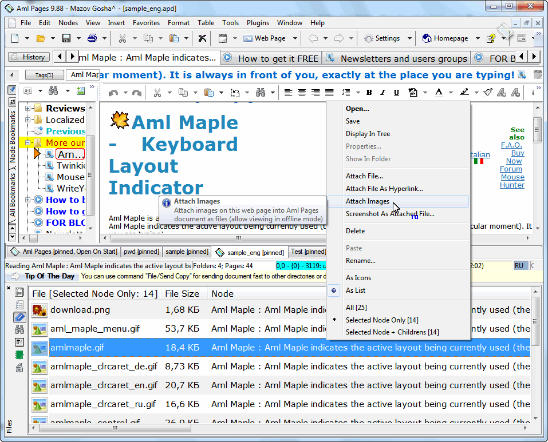548x442 pixels.
Task: Click the scissors Cut icon in editor toolbar
Action: 157,93
